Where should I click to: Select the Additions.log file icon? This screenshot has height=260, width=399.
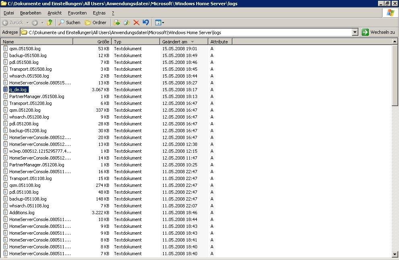click(x=5, y=213)
